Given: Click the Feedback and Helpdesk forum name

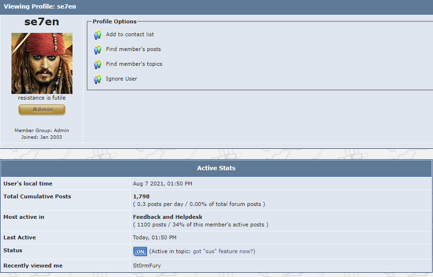Looking at the screenshot, I should click(167, 217).
